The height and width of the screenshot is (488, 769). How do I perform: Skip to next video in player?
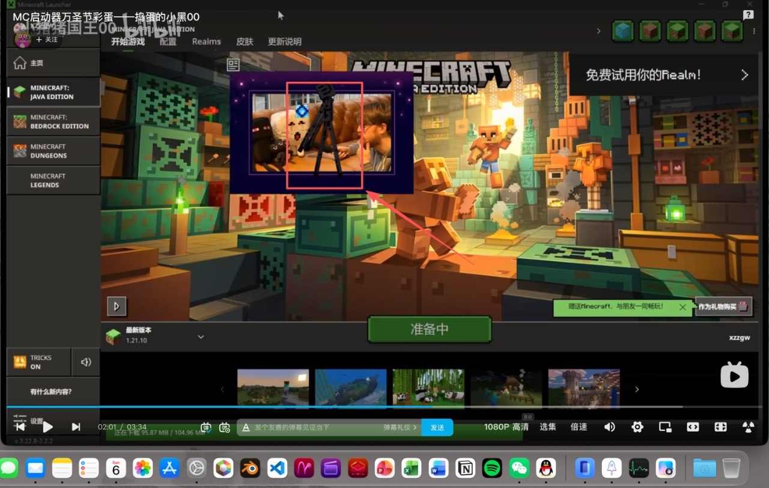tap(76, 427)
